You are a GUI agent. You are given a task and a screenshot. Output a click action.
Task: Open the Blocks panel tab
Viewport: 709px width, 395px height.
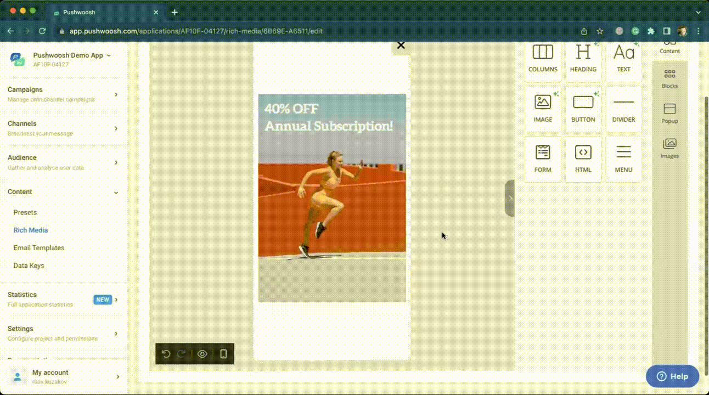669,79
